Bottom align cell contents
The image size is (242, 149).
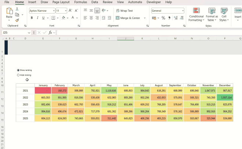point(97,11)
